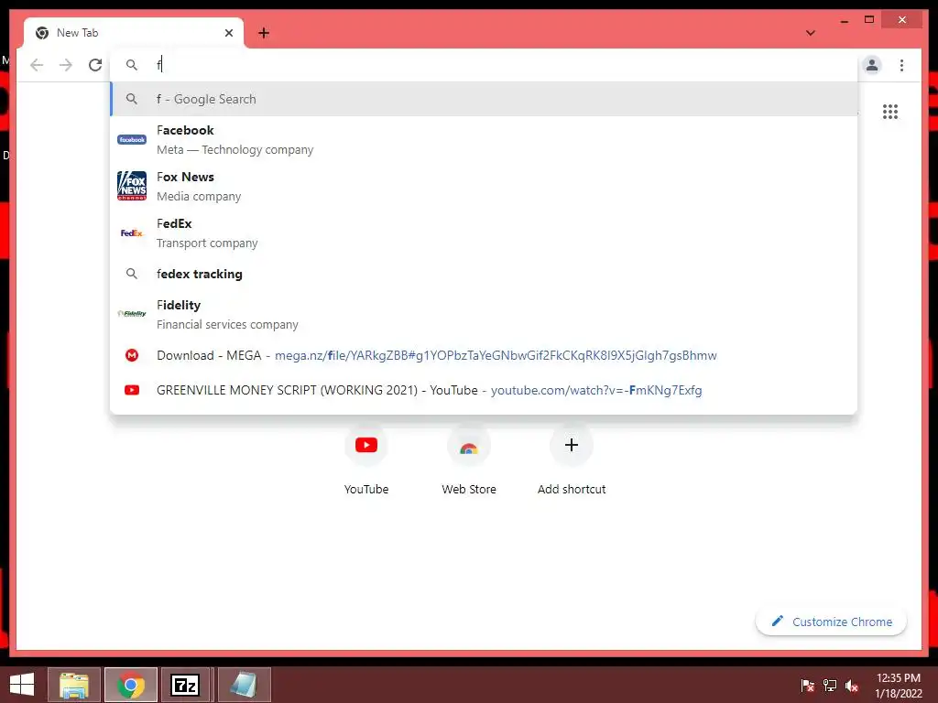The width and height of the screenshot is (938, 703).
Task: Click the Chrome taskbar icon
Action: (131, 685)
